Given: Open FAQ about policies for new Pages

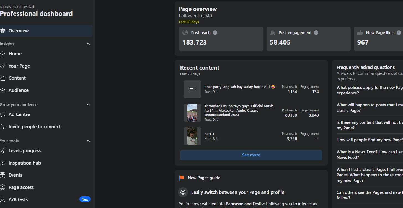Looking at the screenshot, I should (x=370, y=90).
